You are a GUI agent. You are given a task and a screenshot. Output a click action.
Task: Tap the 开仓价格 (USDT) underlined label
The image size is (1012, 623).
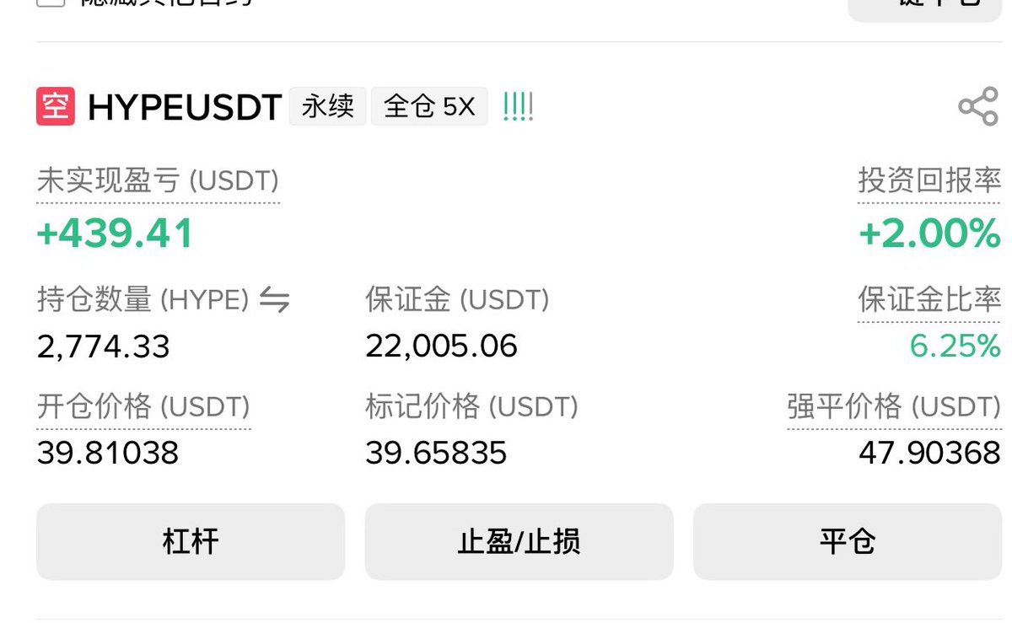pos(143,408)
